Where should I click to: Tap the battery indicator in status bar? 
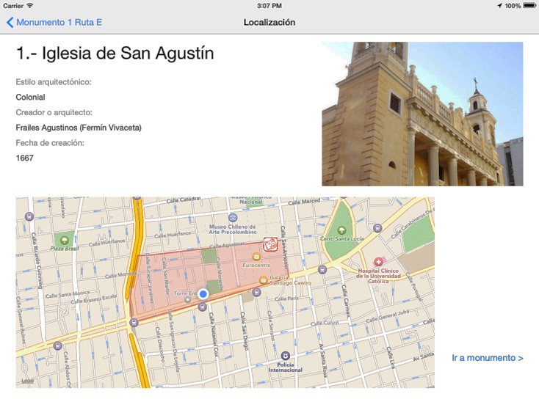point(529,6)
